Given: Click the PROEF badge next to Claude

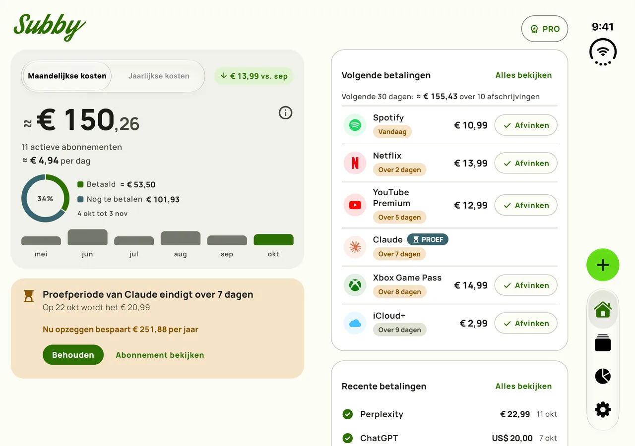Looking at the screenshot, I should [428, 239].
